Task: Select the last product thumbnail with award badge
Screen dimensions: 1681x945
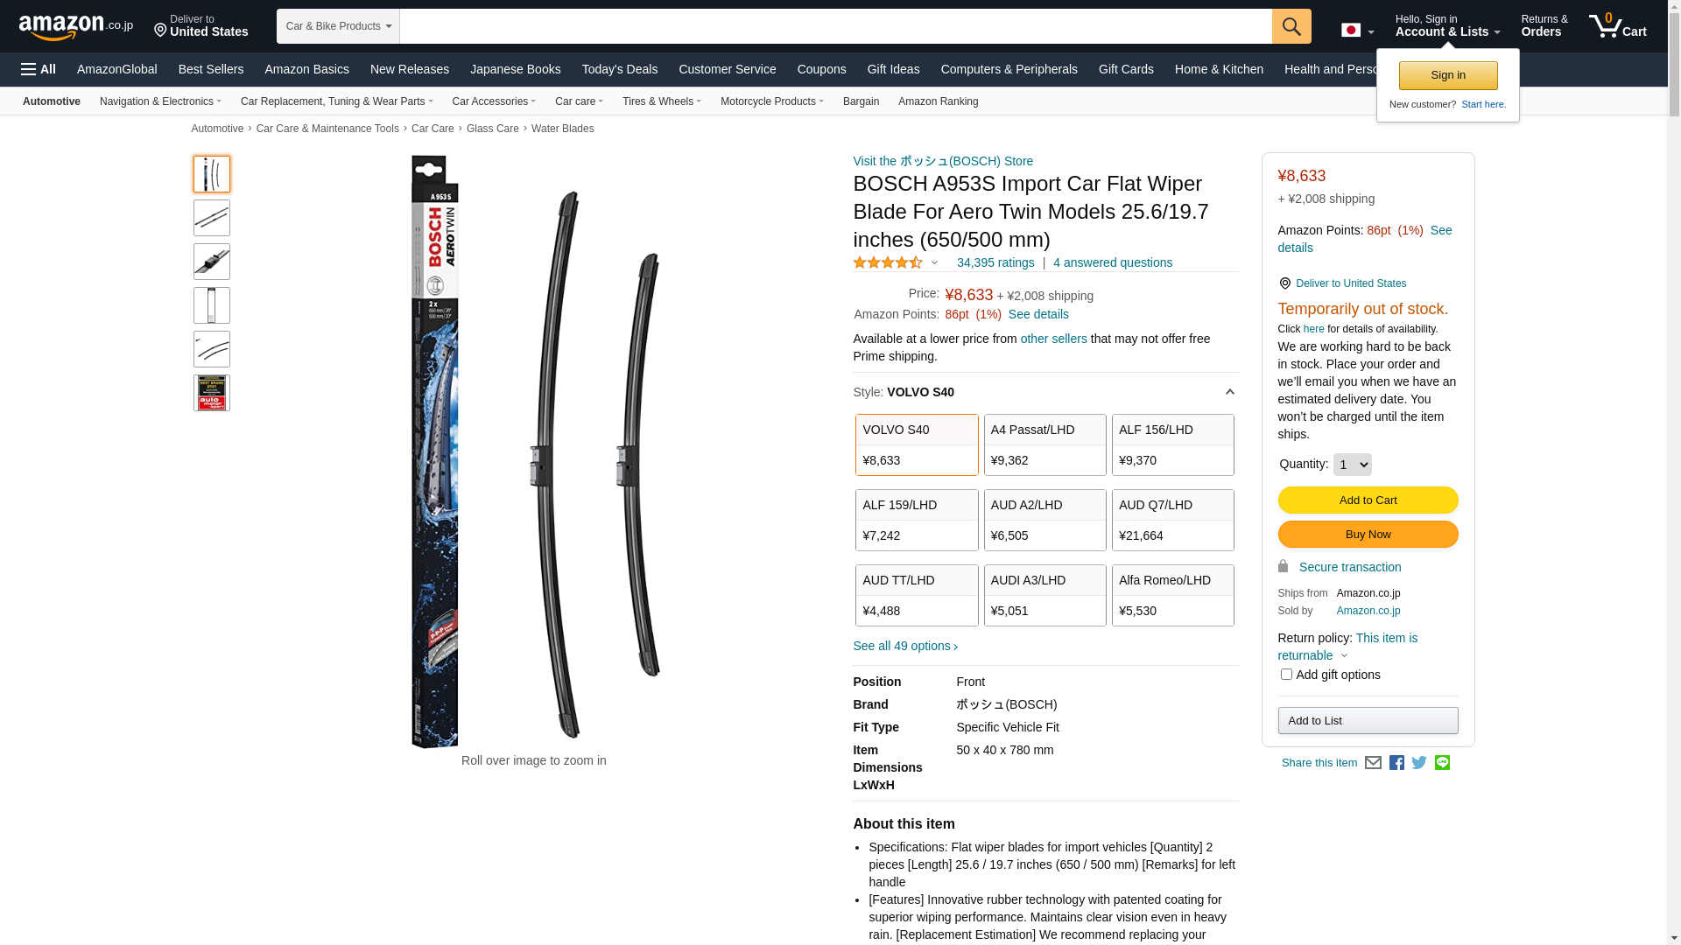Action: coord(212,393)
